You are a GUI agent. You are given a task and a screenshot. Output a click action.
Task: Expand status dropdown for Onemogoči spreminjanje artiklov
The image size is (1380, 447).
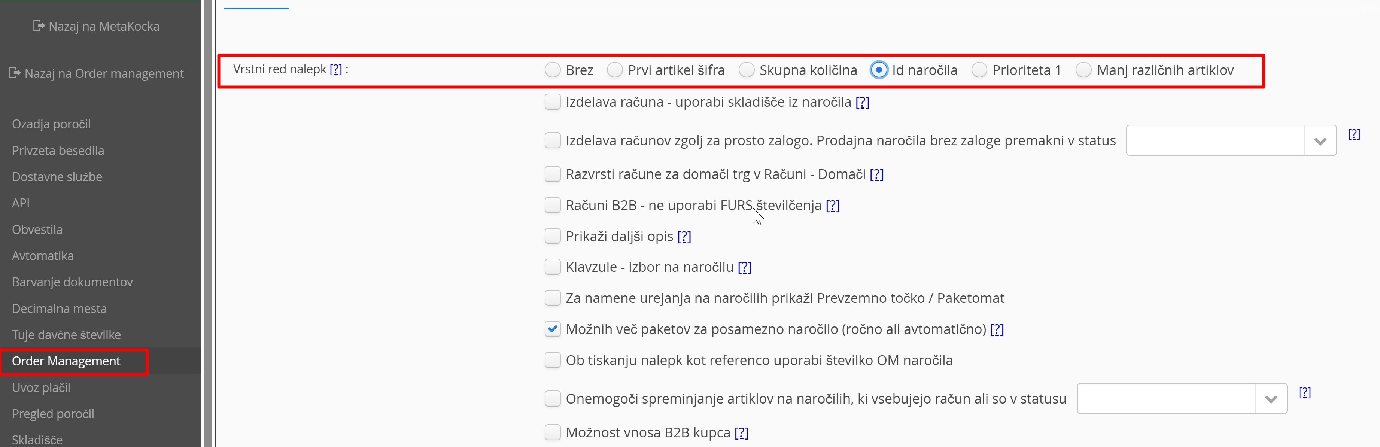pos(1271,399)
